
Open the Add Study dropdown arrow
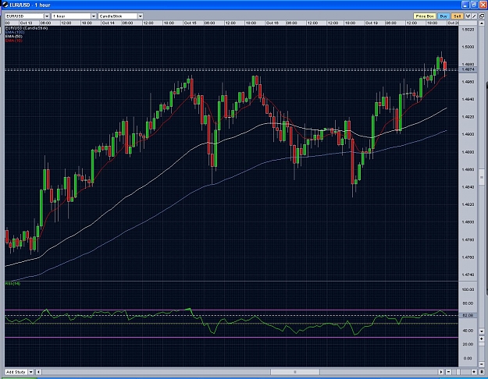[x=30, y=372]
